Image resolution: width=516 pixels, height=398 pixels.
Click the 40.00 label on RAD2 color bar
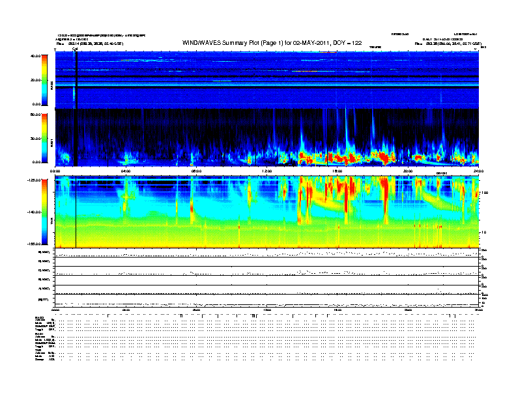tap(35, 56)
